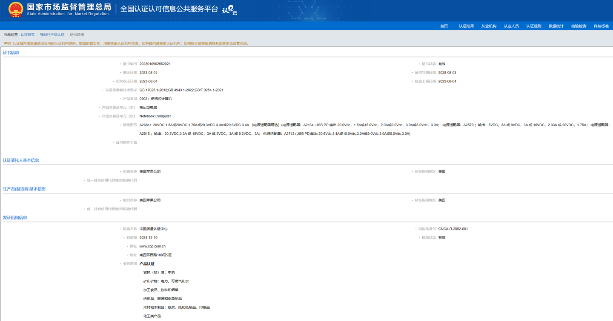This screenshot has width=613, height=321.
Task: Click the 农林（牧）渔；中药 scope entry
Action: 159,273
